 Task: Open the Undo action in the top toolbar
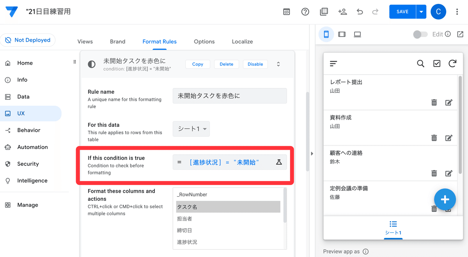pyautogui.click(x=360, y=12)
